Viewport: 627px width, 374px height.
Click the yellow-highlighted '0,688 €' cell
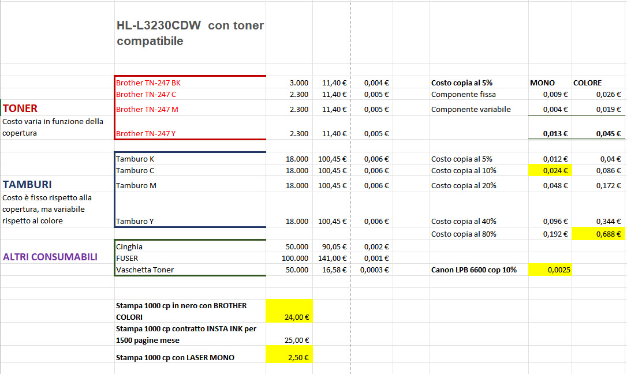click(x=598, y=234)
